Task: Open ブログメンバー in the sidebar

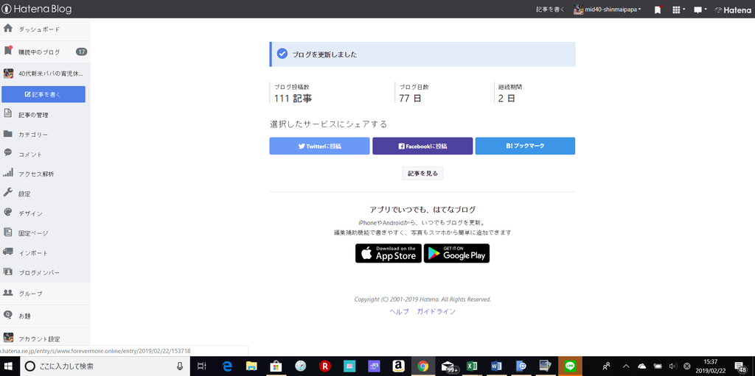Action: (x=45, y=273)
